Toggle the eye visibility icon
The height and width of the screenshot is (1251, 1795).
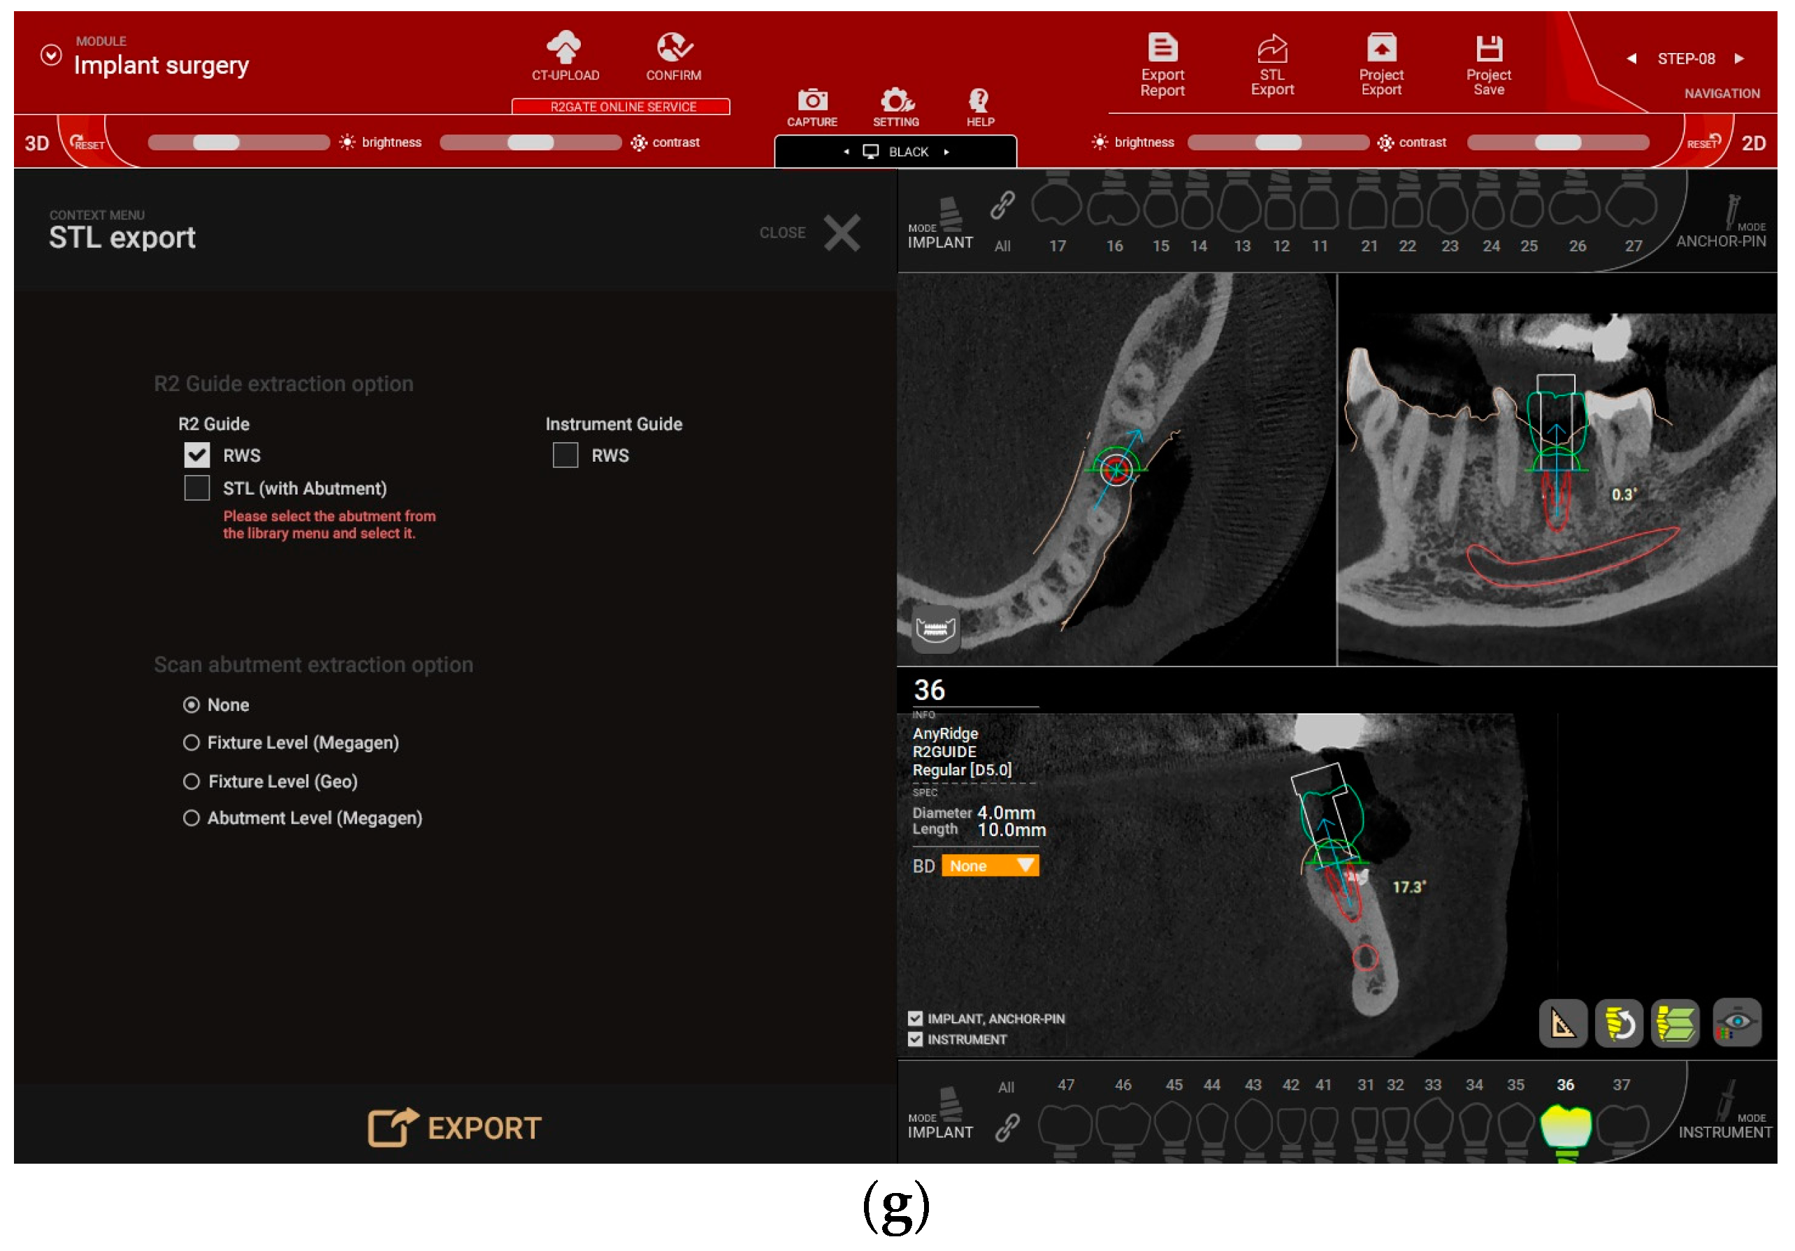(x=1737, y=1023)
